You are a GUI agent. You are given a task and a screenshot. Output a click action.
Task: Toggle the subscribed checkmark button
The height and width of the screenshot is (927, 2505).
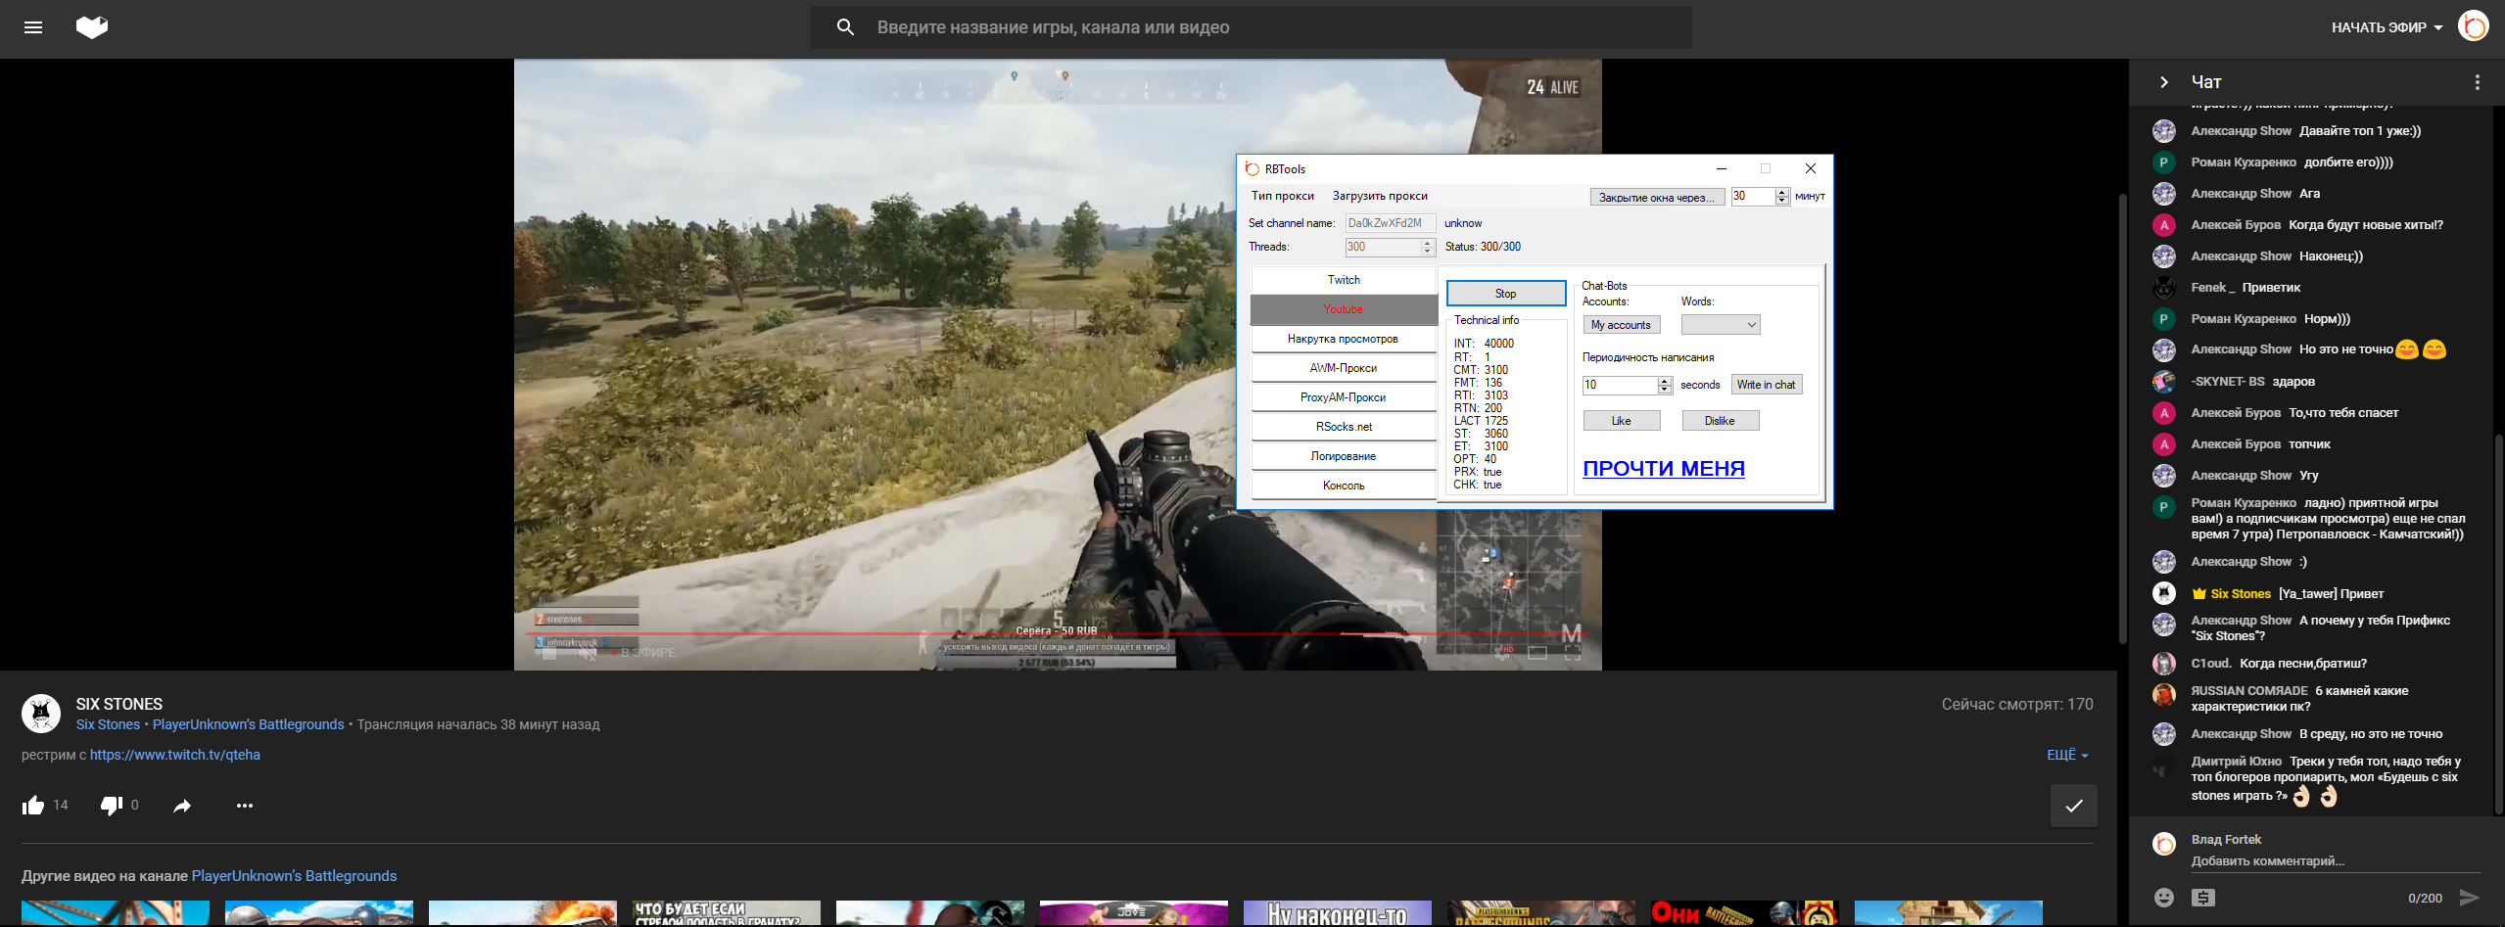[x=2073, y=806]
